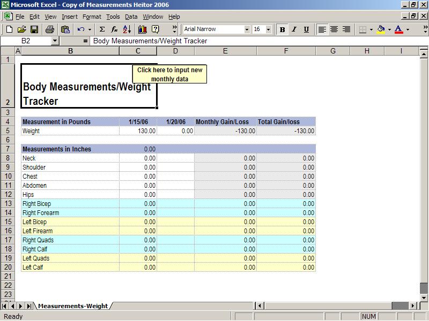Expand the Arial Narrow font dropdown
The width and height of the screenshot is (429, 321).
point(247,29)
